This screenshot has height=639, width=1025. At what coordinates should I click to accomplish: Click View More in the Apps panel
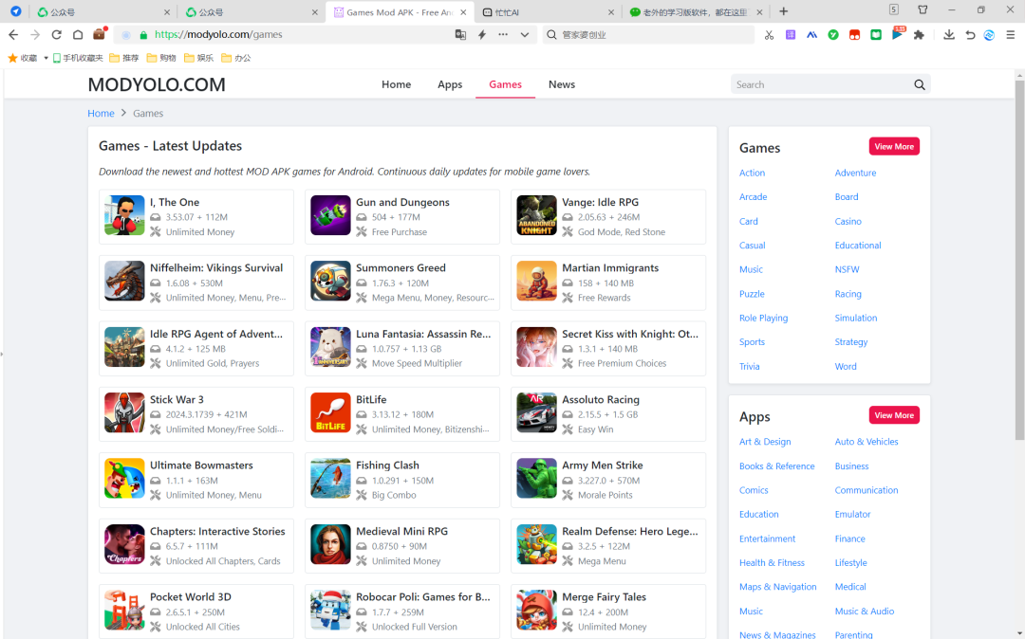894,416
